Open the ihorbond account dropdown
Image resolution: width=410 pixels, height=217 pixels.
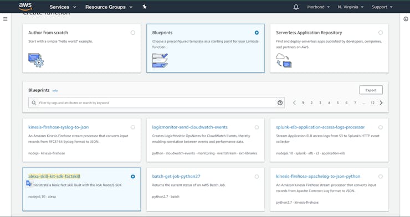coord(318,7)
